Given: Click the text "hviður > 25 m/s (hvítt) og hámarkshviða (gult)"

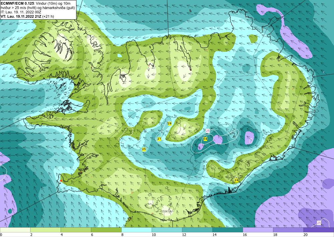Looking at the screenshot, I should [38, 8].
